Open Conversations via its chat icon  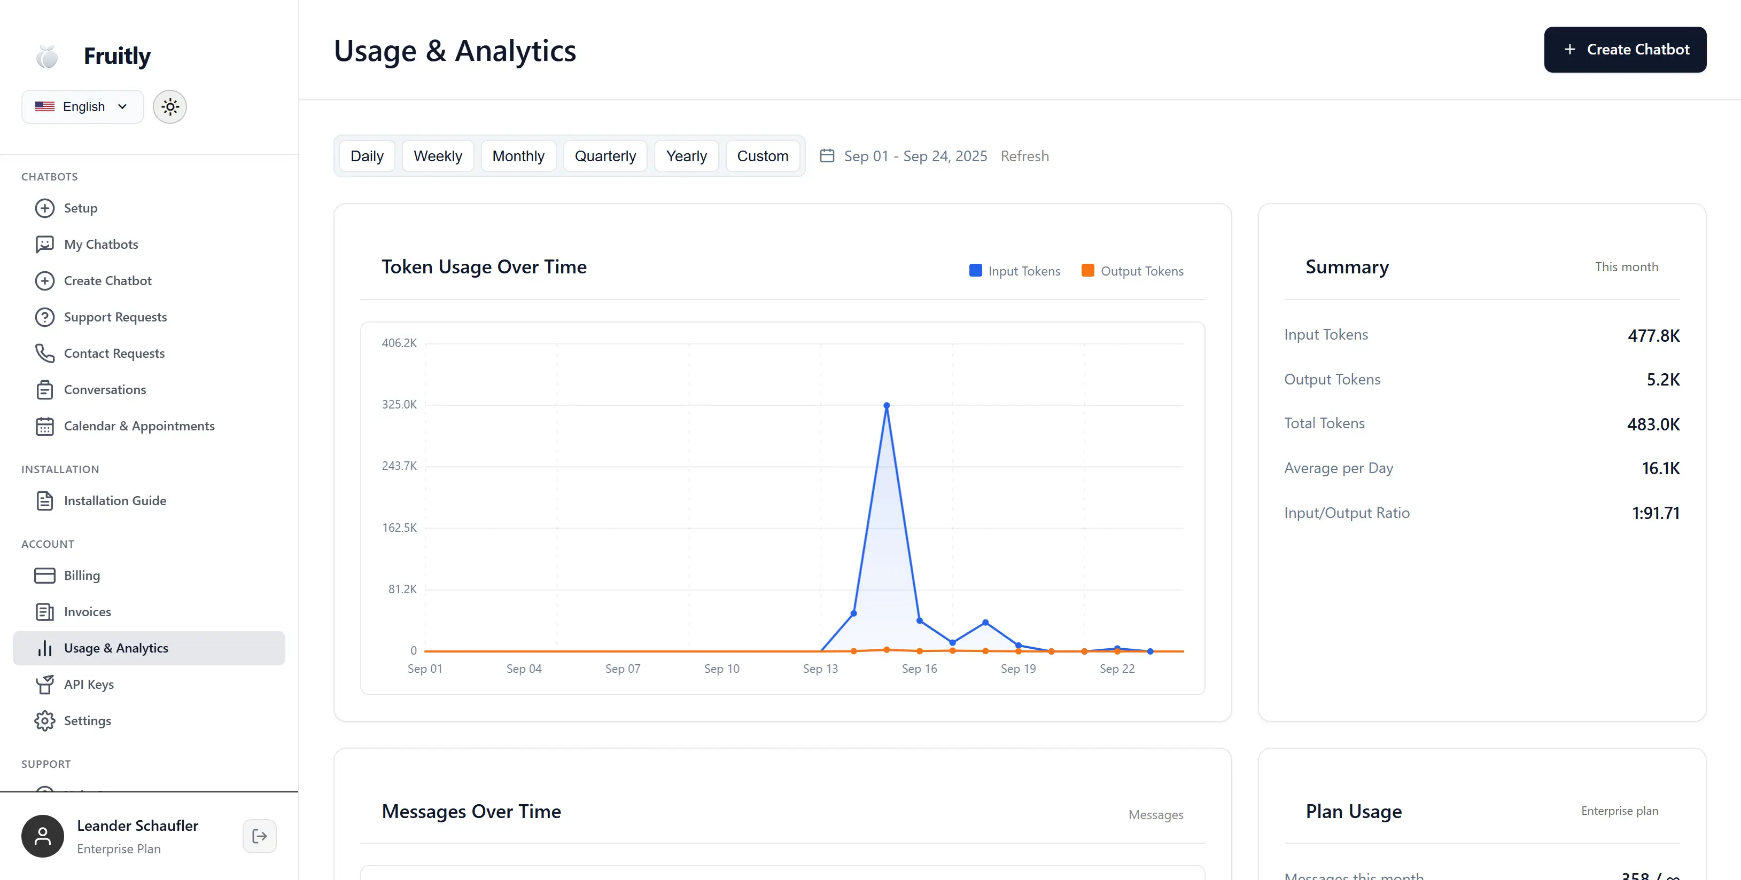[x=44, y=390]
